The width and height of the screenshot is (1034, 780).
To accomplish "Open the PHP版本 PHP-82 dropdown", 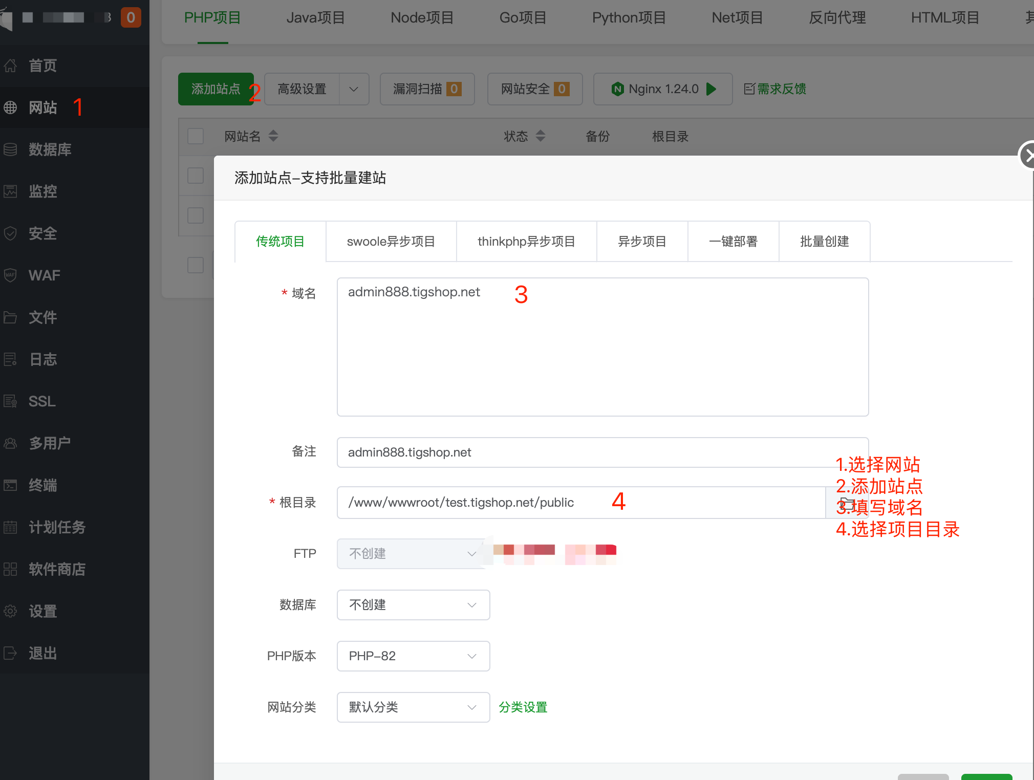I will click(414, 656).
